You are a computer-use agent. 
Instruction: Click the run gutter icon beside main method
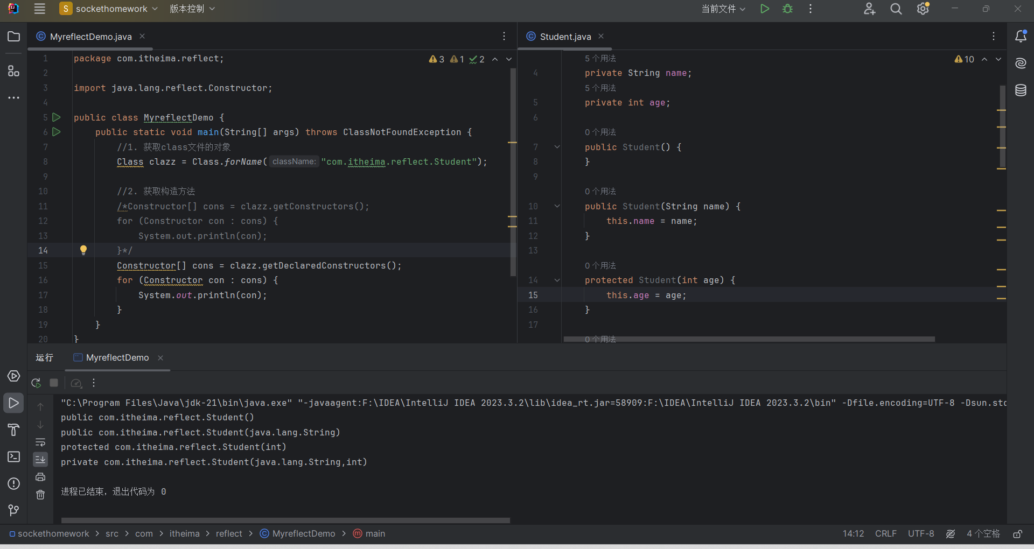(57, 132)
